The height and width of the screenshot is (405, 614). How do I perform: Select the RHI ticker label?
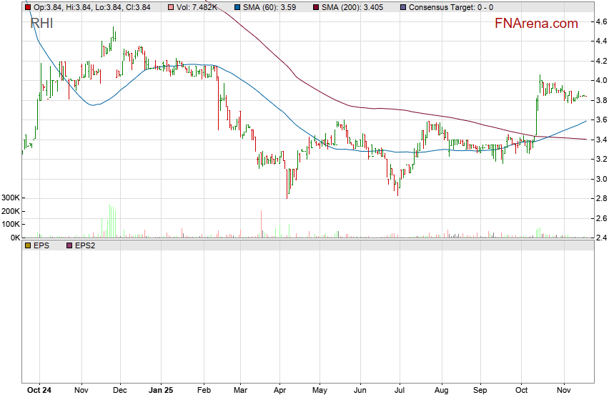(x=41, y=24)
